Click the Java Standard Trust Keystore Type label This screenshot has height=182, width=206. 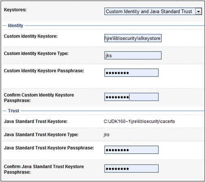[x=41, y=135]
